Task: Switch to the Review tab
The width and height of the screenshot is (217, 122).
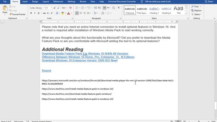Action: click(83, 2)
